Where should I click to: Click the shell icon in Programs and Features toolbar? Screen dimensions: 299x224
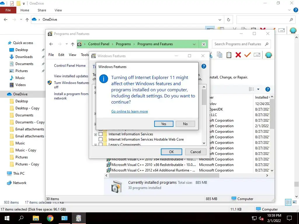pos(269,55)
